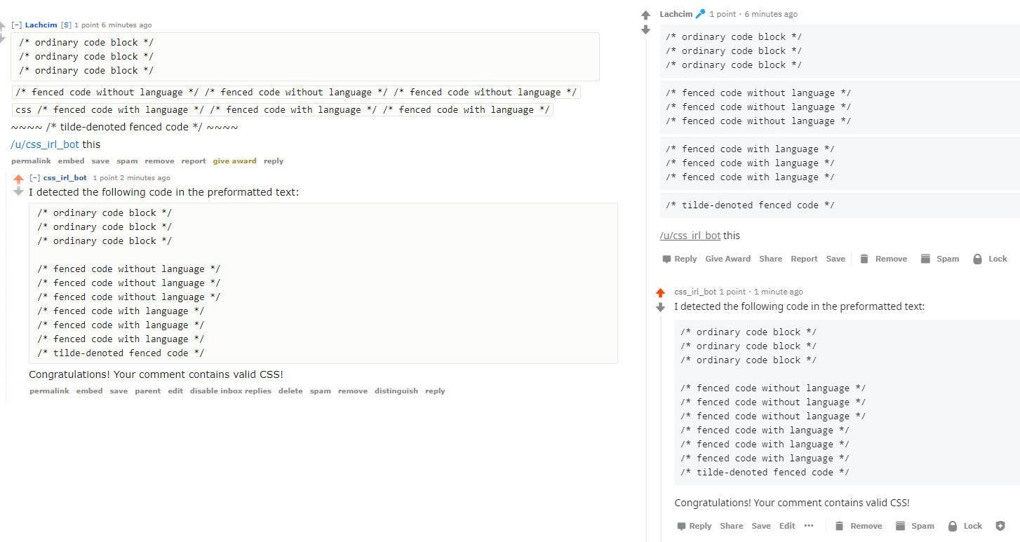This screenshot has height=542, width=1020.
Task: Click give award on Lachcim's old comment
Action: tap(235, 161)
